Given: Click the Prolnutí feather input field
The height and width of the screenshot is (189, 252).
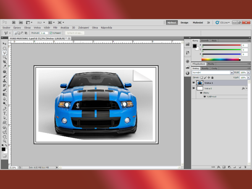Looking at the screenshot, I should [x=44, y=33].
